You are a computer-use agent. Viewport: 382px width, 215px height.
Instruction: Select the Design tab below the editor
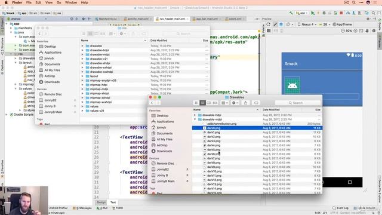click(x=101, y=202)
